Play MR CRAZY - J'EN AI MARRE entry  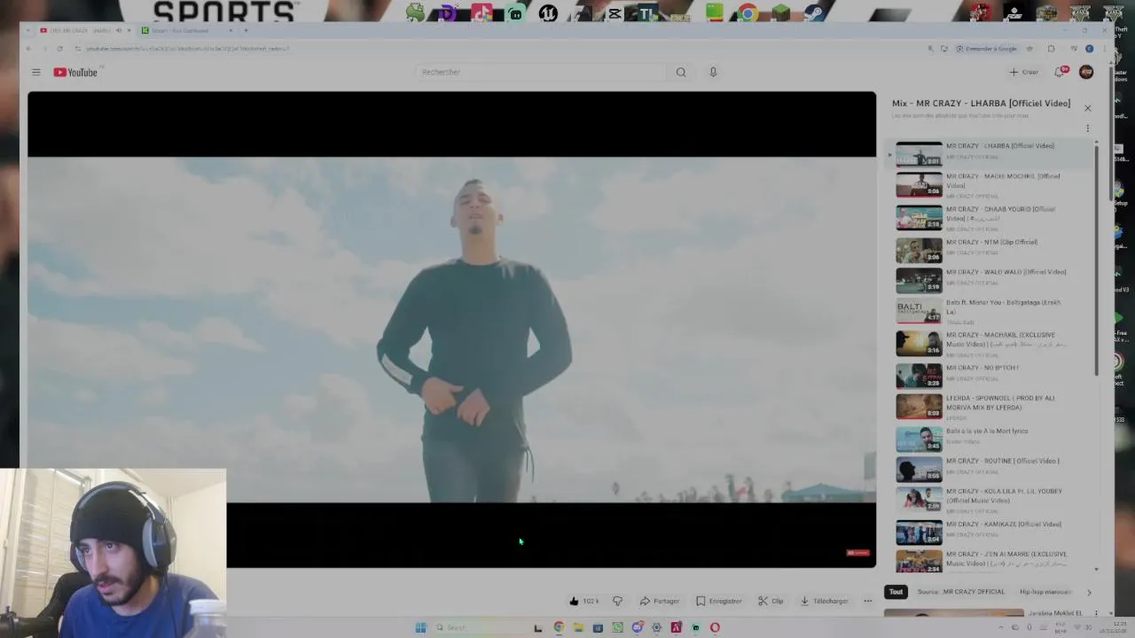coord(991,561)
